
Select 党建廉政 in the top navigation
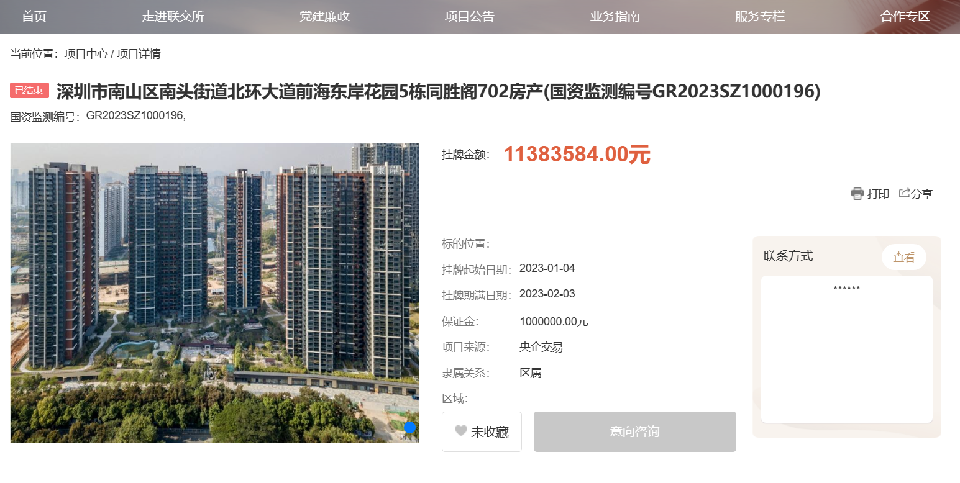324,17
